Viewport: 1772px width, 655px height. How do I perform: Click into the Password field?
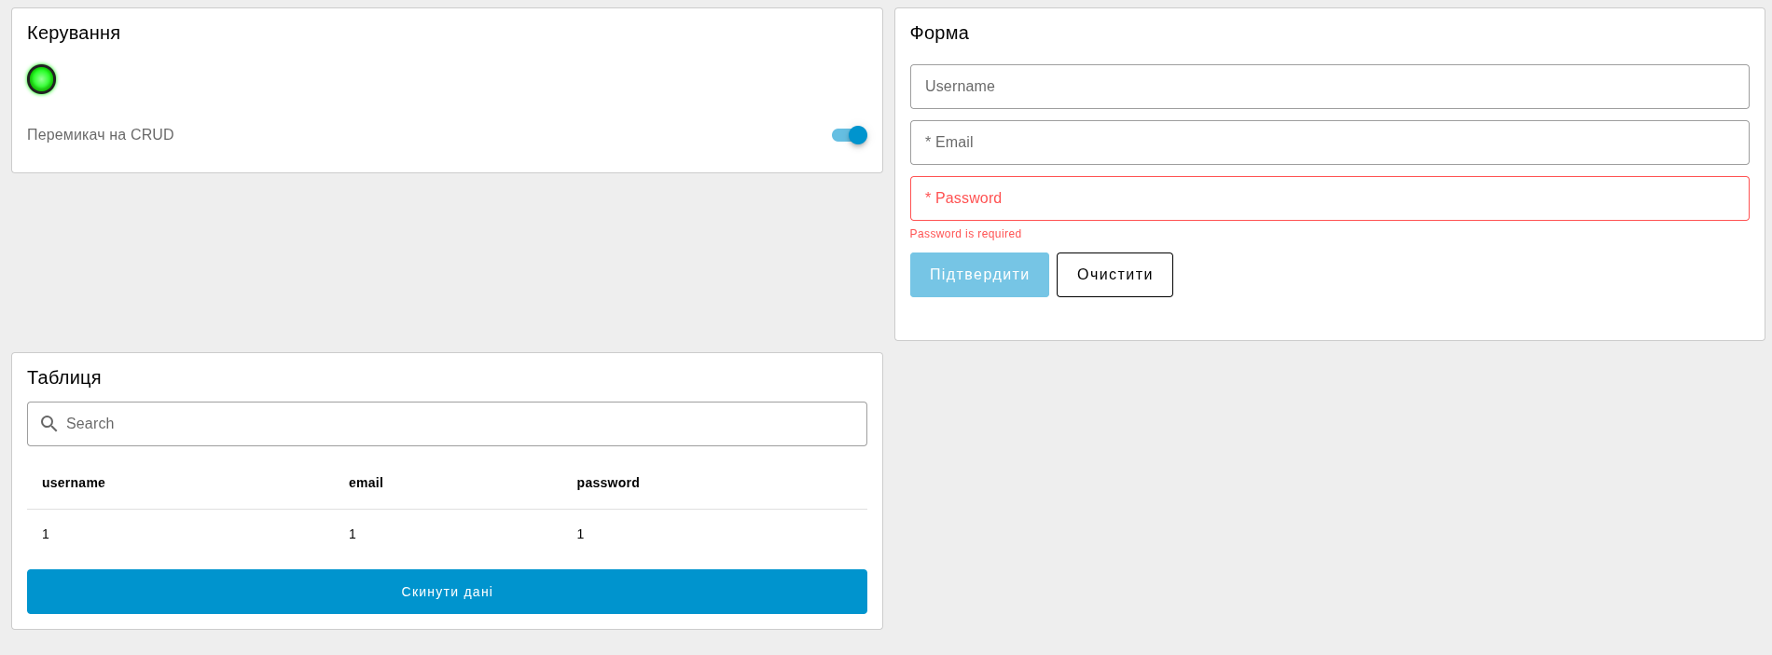[1329, 198]
